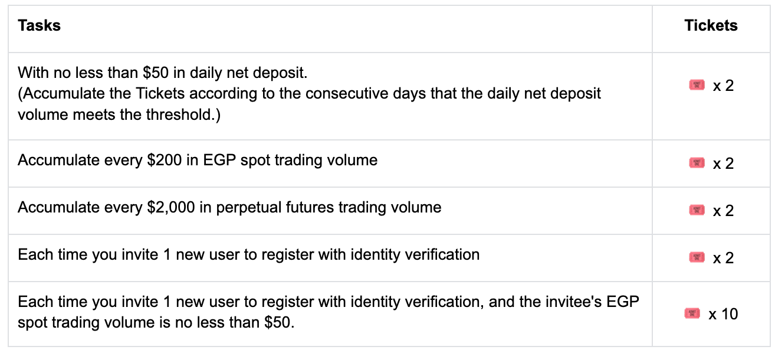Screen dimensions: 775x353
Task: Click the ticket icon in the daily net deposit row
Action: 697,85
